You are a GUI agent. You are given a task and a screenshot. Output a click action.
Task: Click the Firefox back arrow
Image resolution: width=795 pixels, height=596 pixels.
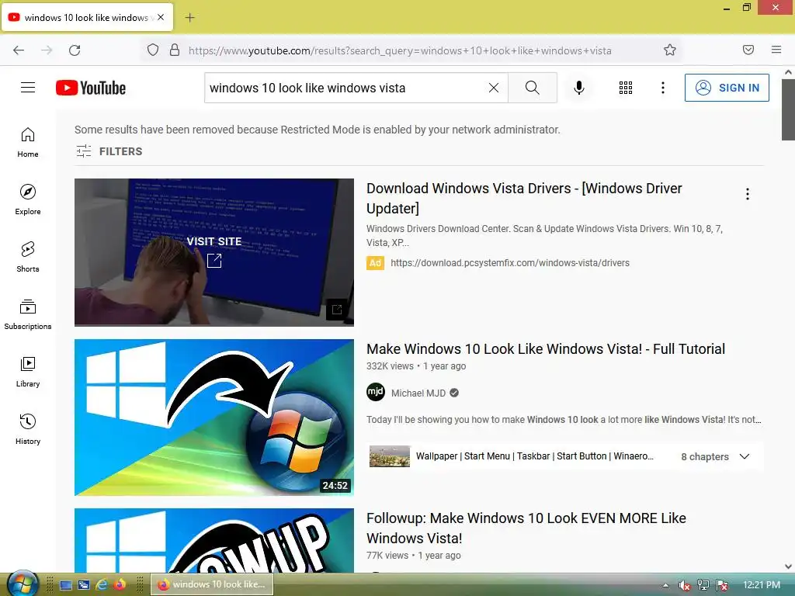click(x=19, y=50)
